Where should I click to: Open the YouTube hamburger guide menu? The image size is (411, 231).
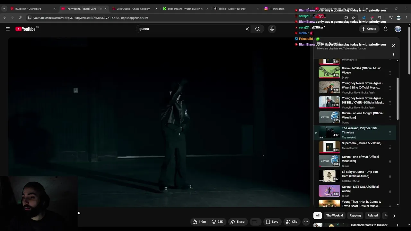click(8, 29)
